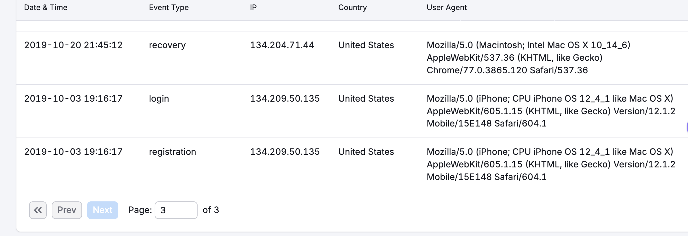Select the recovery event row timestamp

coord(73,45)
